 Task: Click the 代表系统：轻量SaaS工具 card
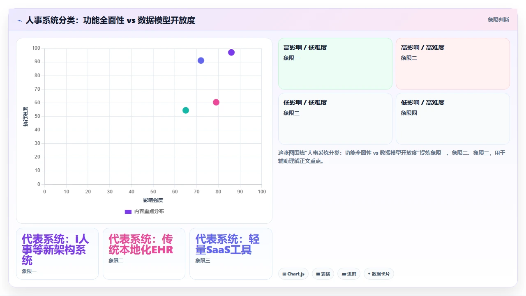coord(231,254)
